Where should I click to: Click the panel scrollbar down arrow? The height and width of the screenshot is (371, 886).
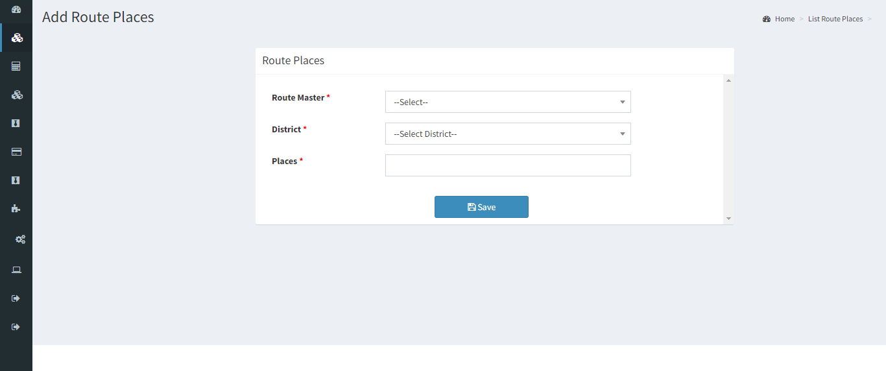pyautogui.click(x=728, y=219)
